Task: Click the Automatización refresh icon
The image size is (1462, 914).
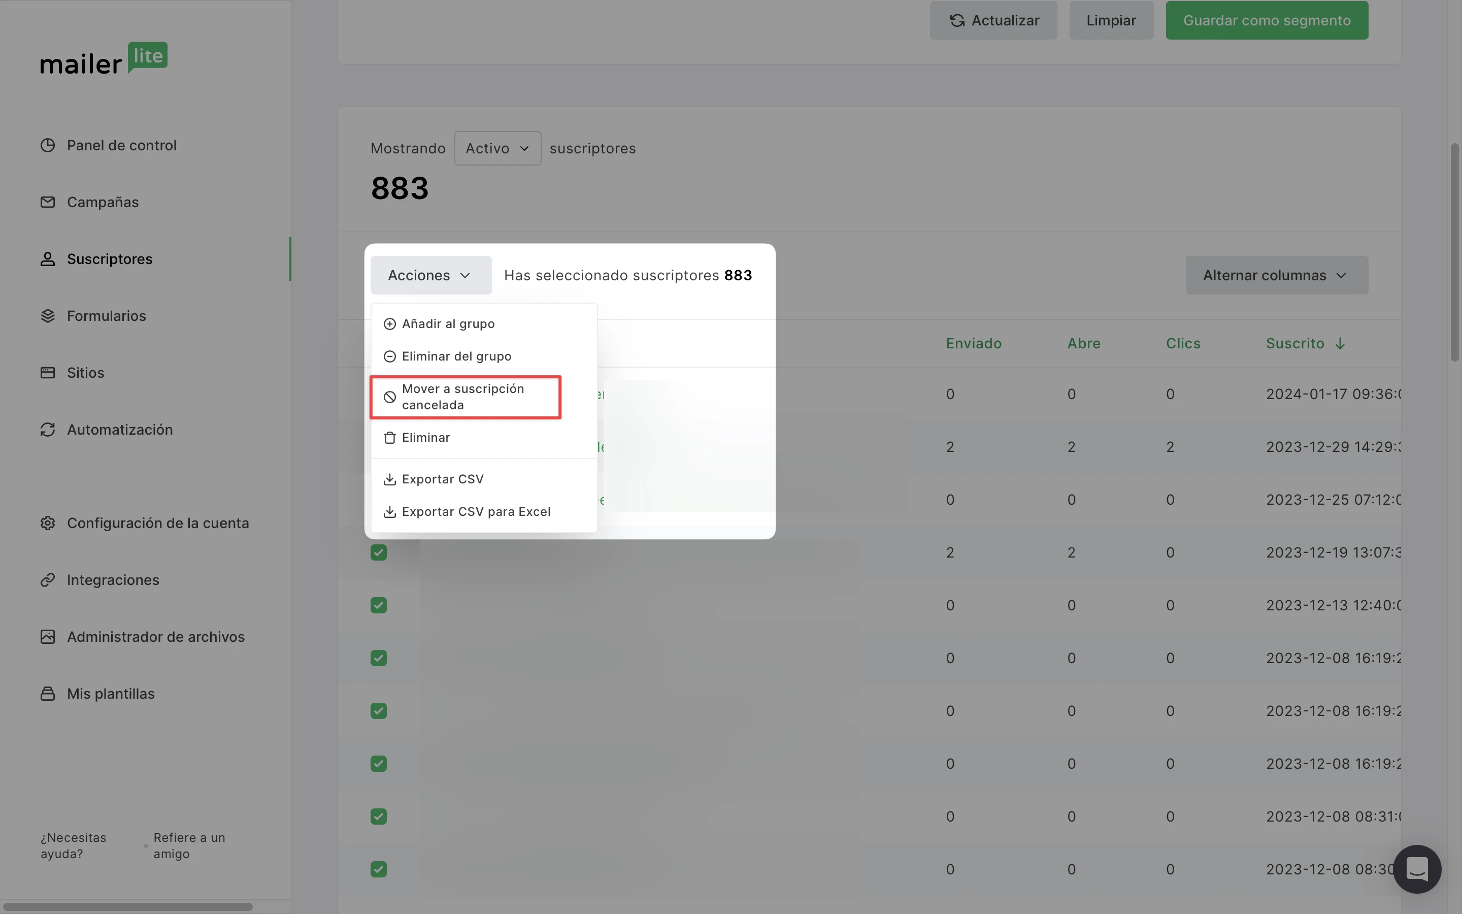Action: 48,429
